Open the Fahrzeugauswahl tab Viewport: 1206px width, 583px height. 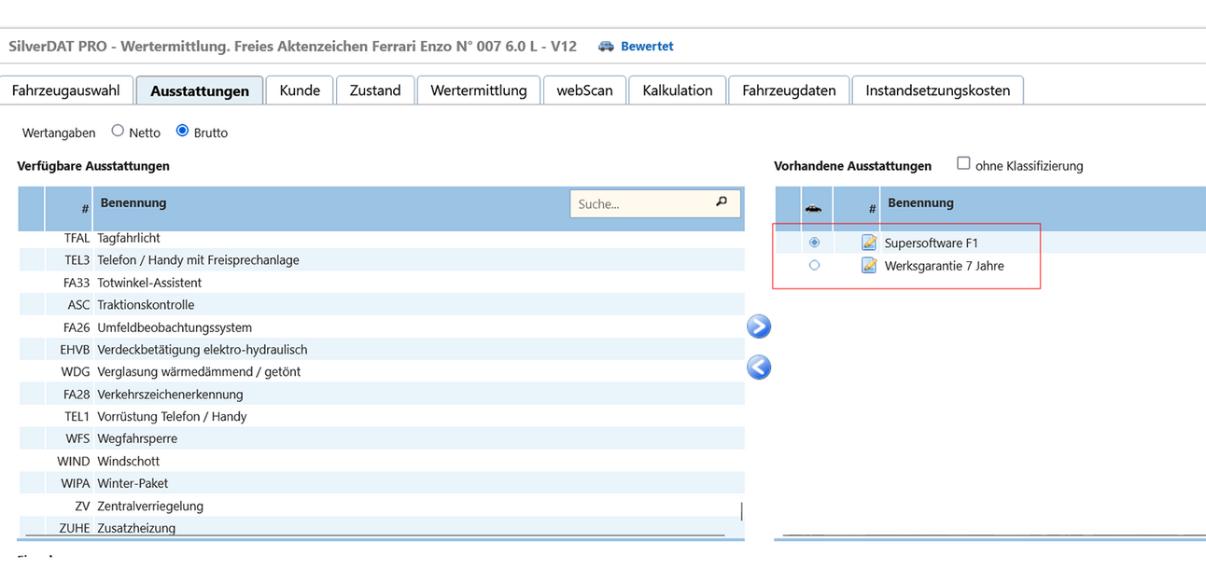pos(65,90)
